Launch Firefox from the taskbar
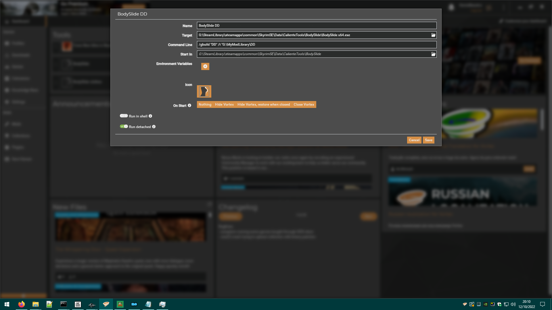Screen dimensions: 552x310 click(x=21, y=304)
